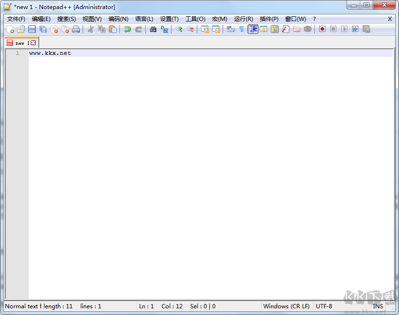Select the Print toolbar icon
This screenshot has width=399, height=315.
(x=75, y=29)
